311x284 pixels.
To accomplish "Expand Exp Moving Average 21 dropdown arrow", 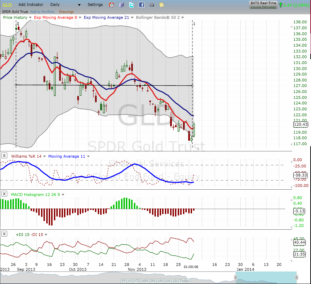I will click(x=132, y=17).
